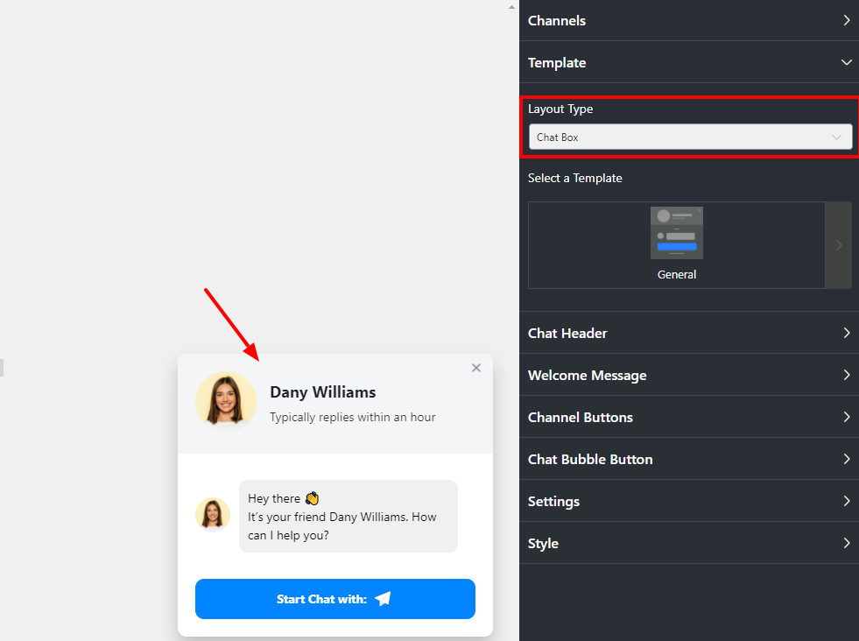Image resolution: width=859 pixels, height=641 pixels.
Task: Close the chat box preview
Action: click(x=476, y=368)
